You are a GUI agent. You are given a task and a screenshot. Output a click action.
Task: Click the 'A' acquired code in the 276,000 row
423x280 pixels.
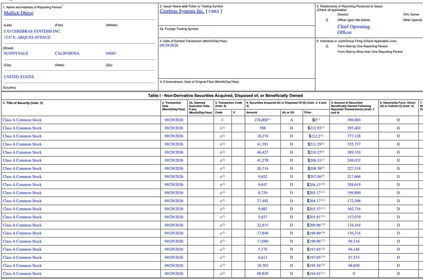[292, 120]
